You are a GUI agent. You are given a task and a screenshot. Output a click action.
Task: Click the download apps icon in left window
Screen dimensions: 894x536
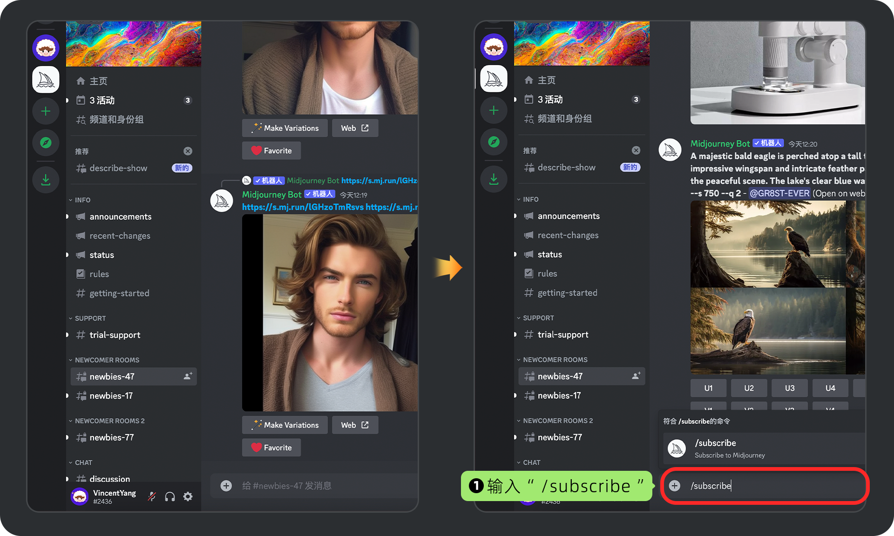click(46, 179)
